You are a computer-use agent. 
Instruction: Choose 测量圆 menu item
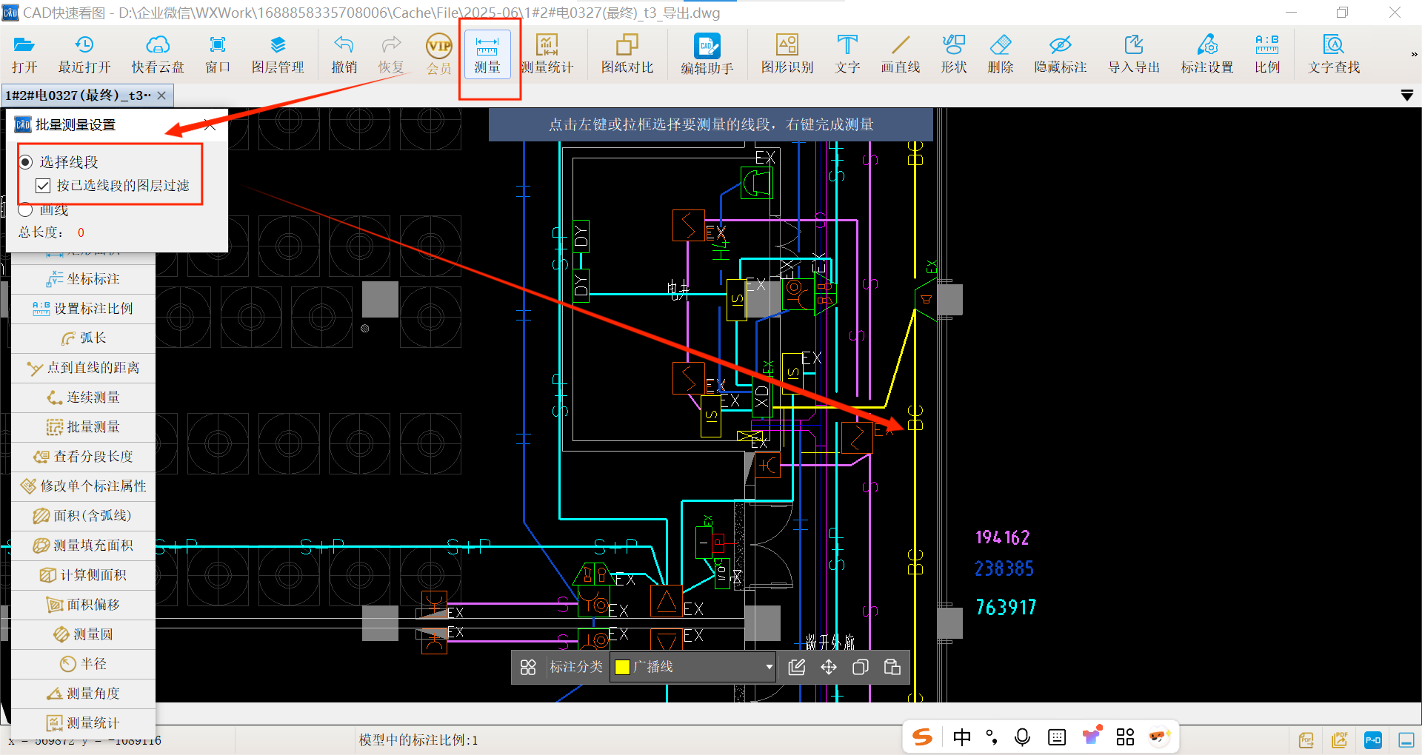(x=83, y=634)
